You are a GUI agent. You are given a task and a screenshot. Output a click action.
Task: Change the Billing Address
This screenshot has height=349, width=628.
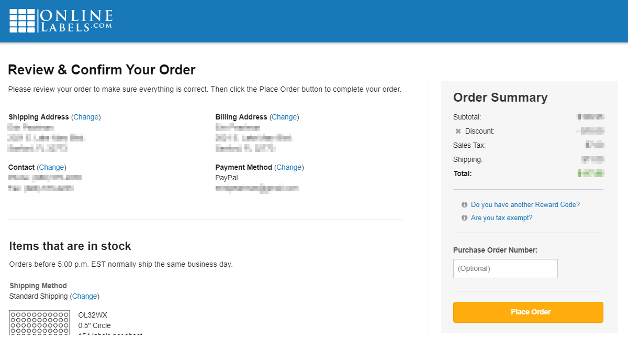[285, 117]
